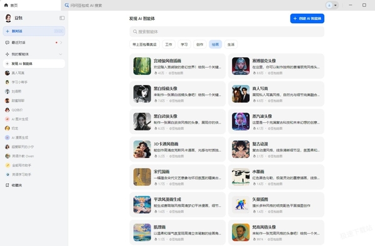Select the 学习 category filter
375x246 pixels.
click(x=184, y=44)
